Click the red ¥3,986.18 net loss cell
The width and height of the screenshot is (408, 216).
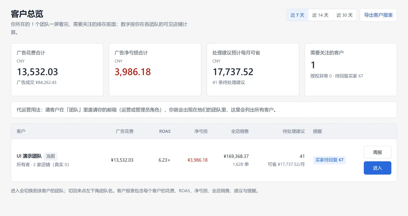tap(198, 160)
